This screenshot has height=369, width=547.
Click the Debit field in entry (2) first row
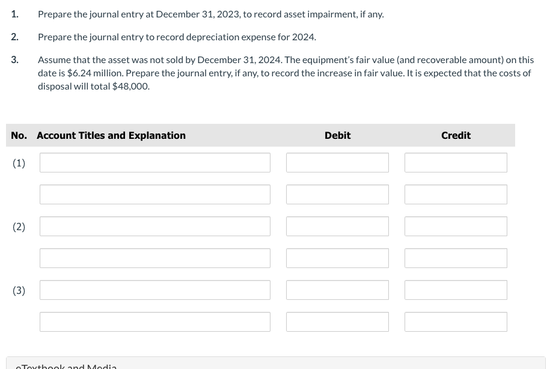click(337, 226)
